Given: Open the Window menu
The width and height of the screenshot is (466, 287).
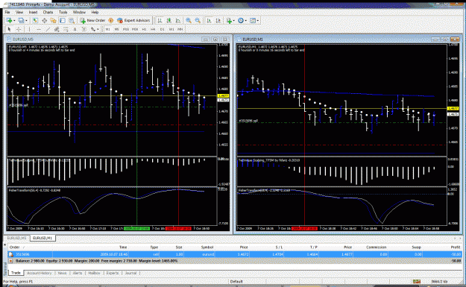Looking at the screenshot, I should click(x=79, y=12).
